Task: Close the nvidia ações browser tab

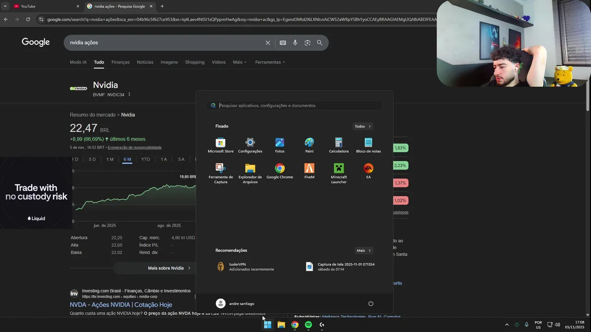Action: 151,6
